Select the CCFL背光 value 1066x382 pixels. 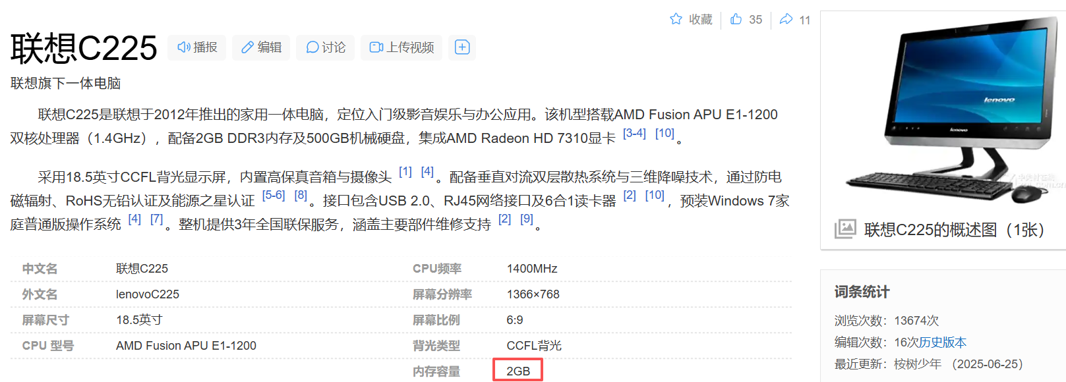click(x=534, y=346)
